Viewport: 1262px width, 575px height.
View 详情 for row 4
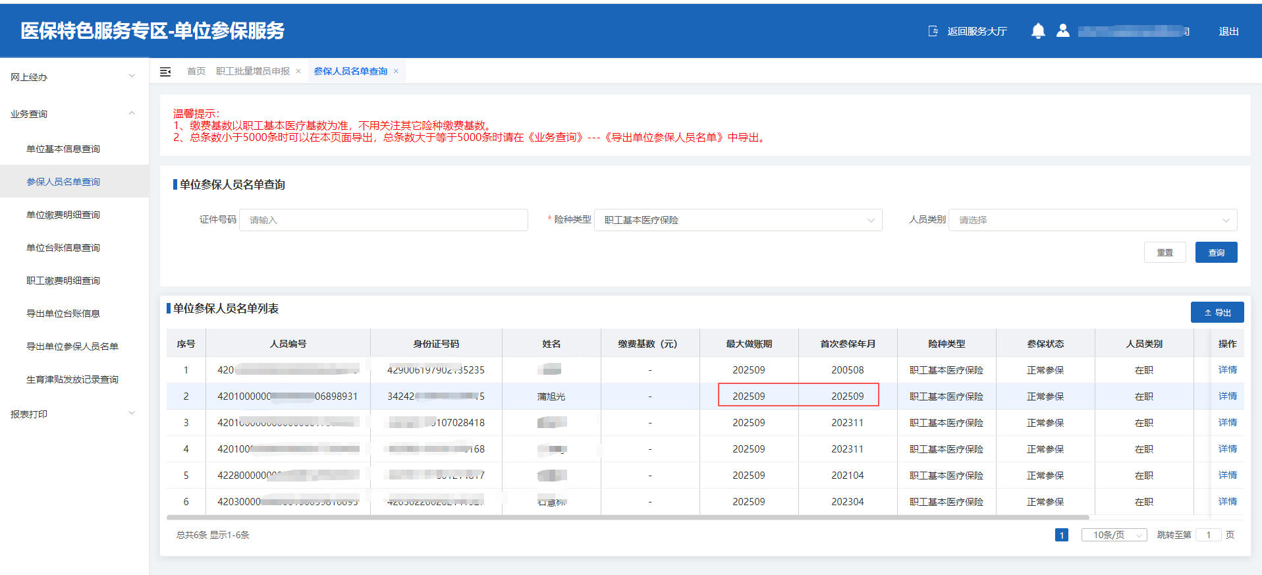(x=1228, y=449)
